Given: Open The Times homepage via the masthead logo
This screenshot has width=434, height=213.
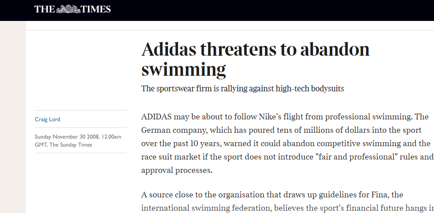Looking at the screenshot, I should point(73,9).
